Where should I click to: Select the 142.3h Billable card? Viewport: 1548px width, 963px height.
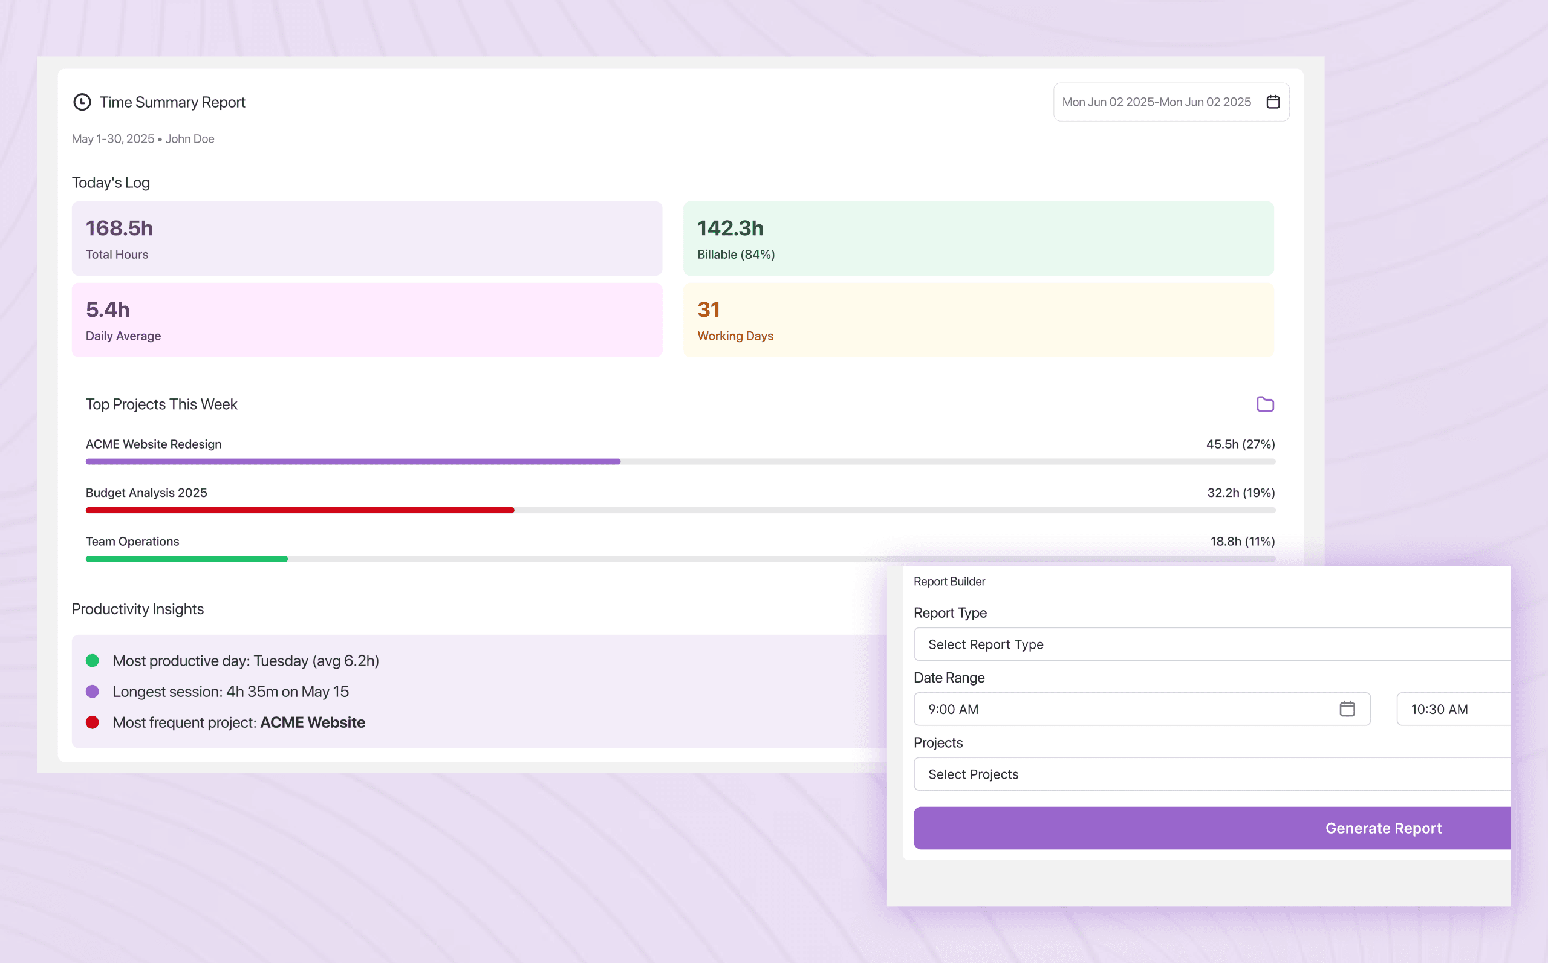pos(978,239)
